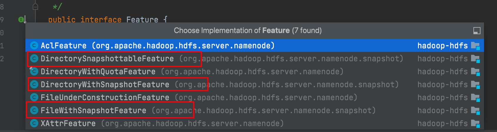The height and width of the screenshot is (132, 497).
Task: Click the module folder icon in AclFeature row
Action: pyautogui.click(x=475, y=46)
